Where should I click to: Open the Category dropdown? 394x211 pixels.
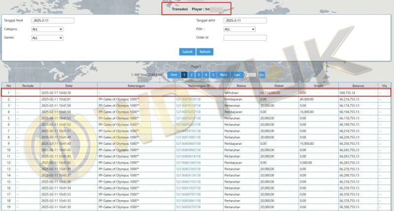tap(47, 29)
